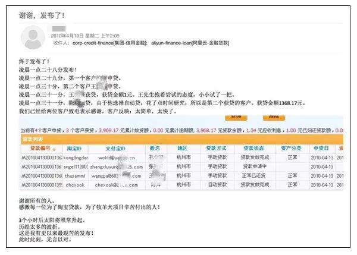Click the 资产分类 column header
357x255 pixels.
pyautogui.click(x=291, y=149)
